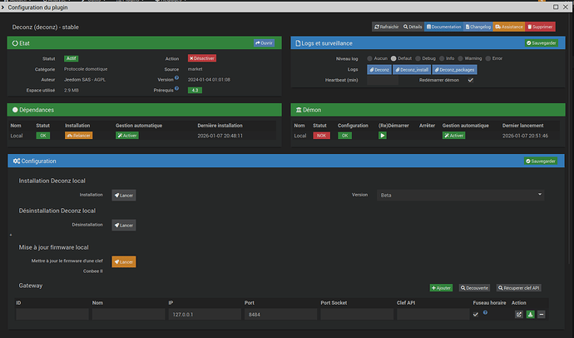Click the Fuseau horaire help icon

point(485,313)
